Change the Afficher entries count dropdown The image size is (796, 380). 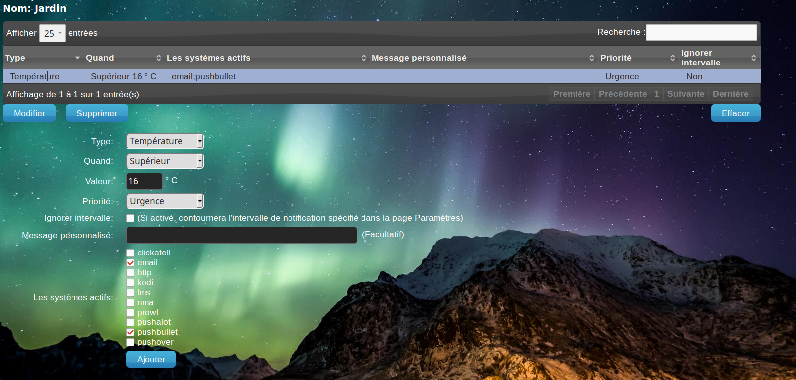[52, 33]
